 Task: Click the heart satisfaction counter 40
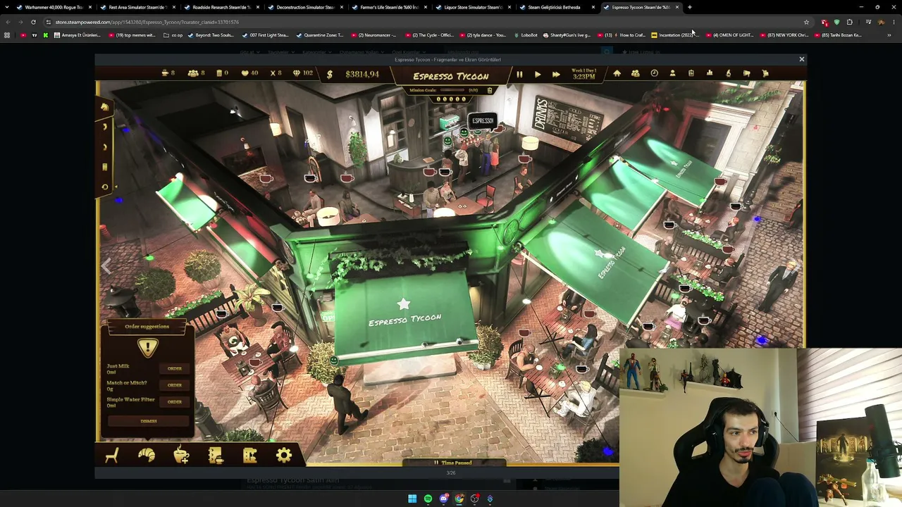point(249,73)
